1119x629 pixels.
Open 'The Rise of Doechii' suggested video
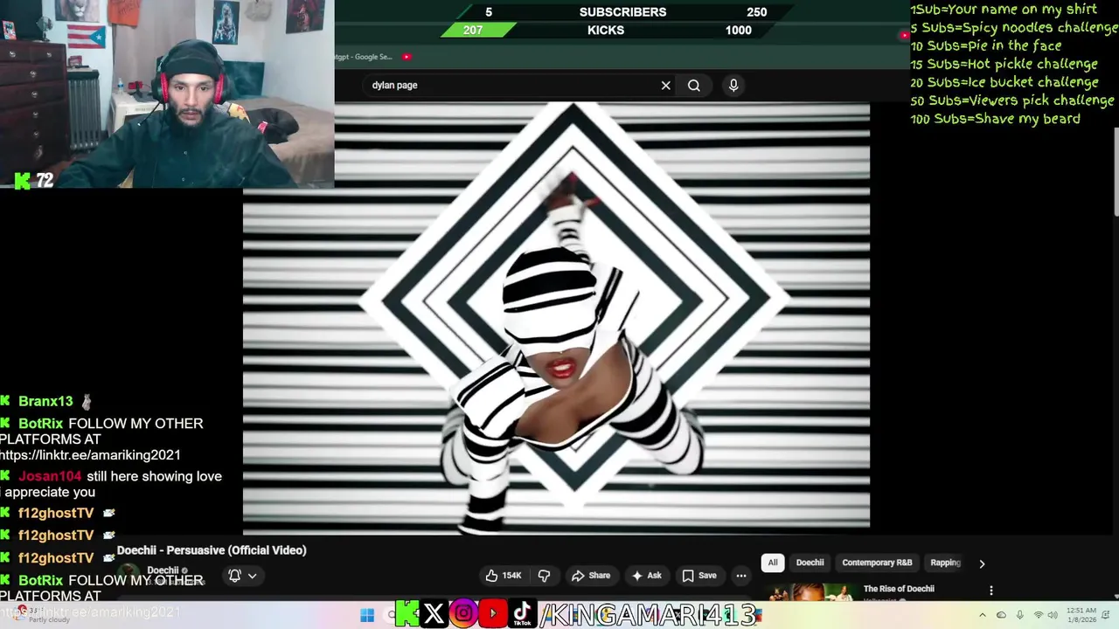(899, 589)
